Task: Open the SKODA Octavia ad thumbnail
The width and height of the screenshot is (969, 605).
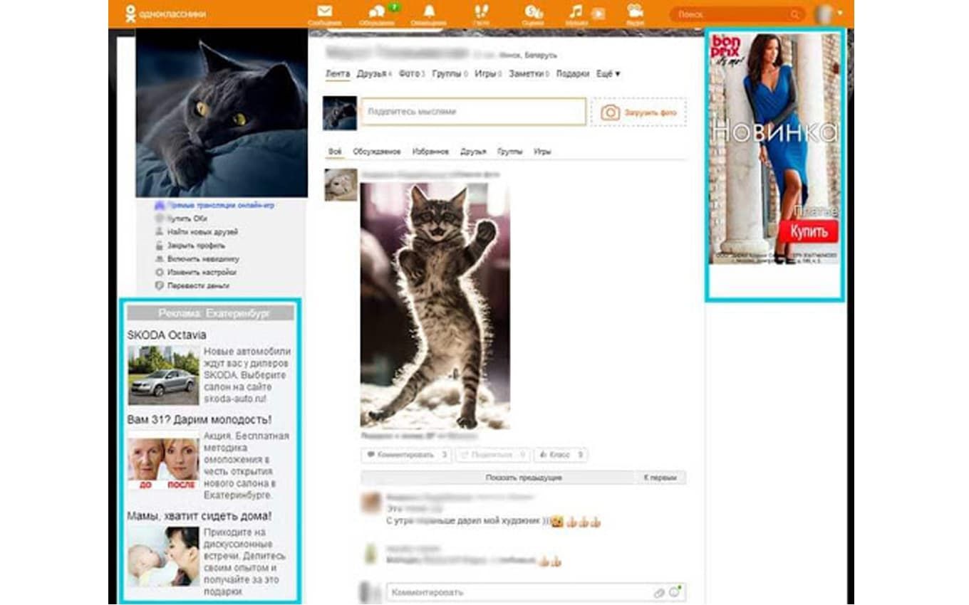Action: point(163,374)
